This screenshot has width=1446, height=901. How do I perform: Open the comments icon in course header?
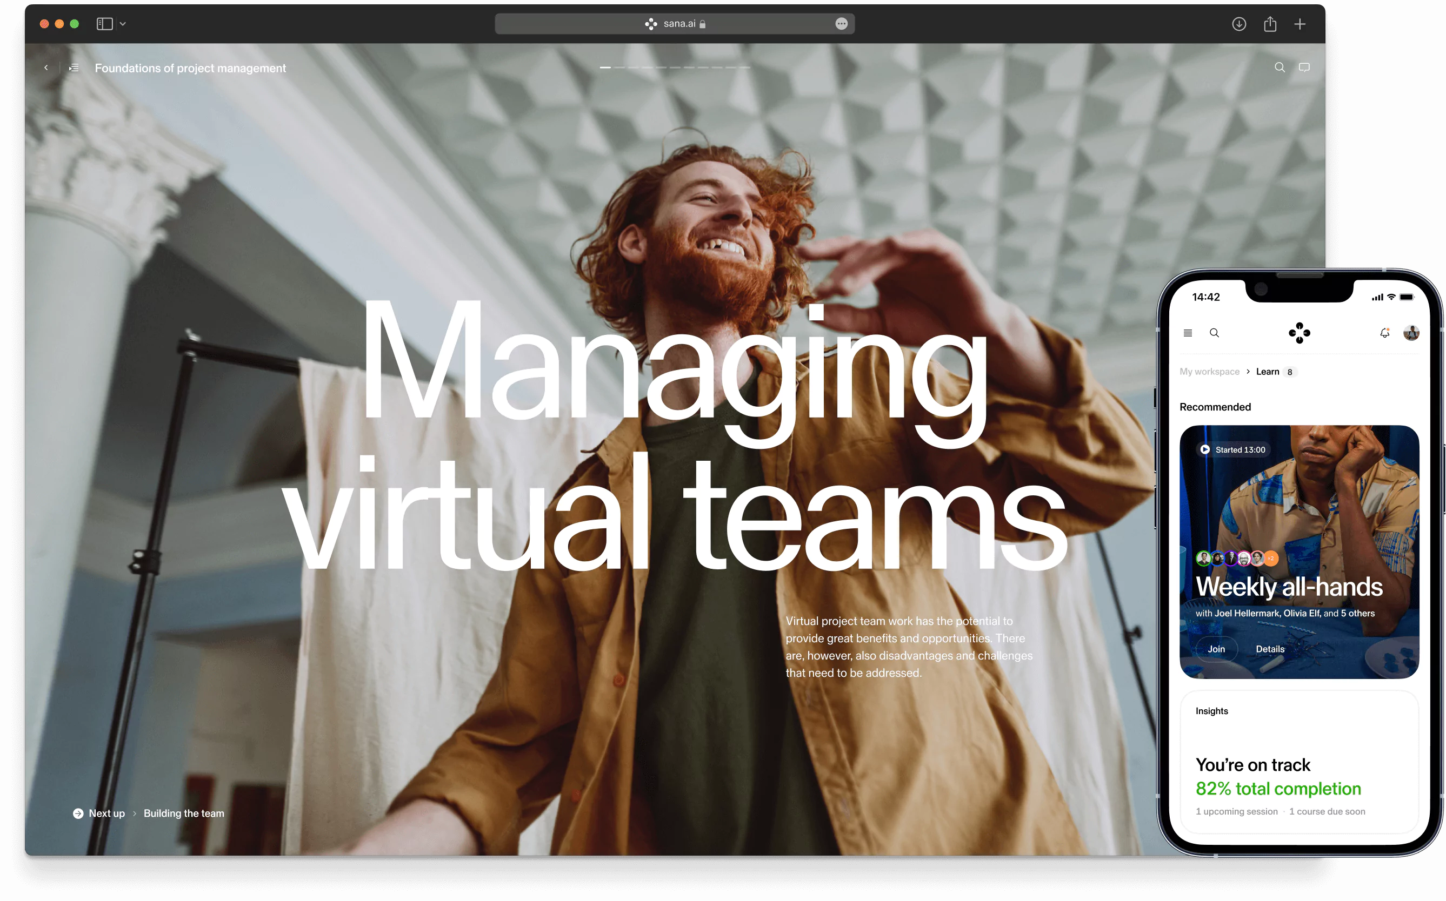point(1304,68)
